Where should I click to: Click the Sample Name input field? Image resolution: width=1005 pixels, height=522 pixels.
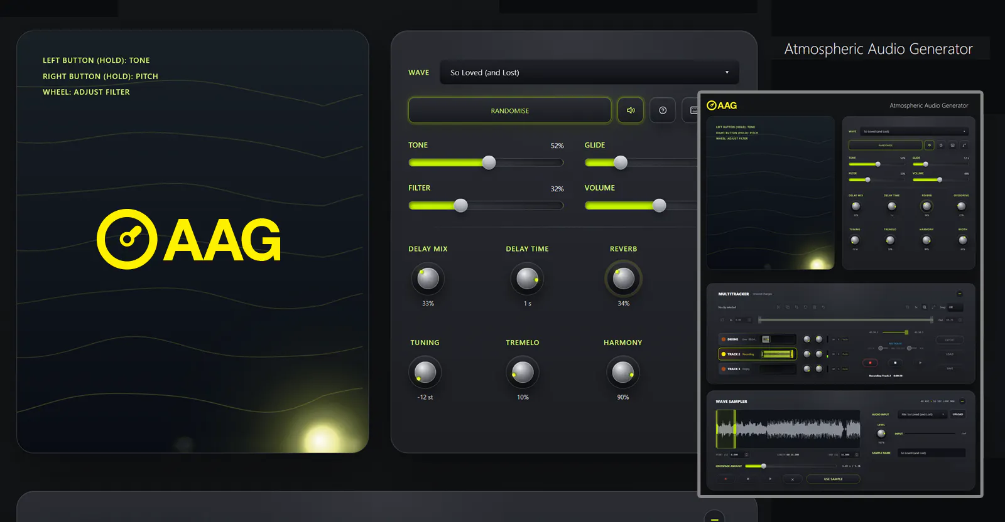click(x=932, y=453)
